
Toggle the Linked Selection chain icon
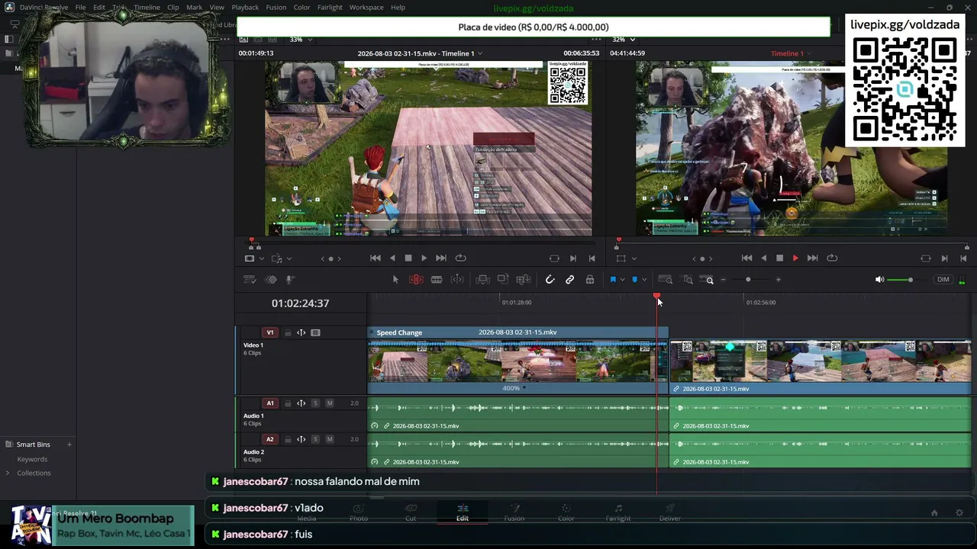tap(569, 280)
